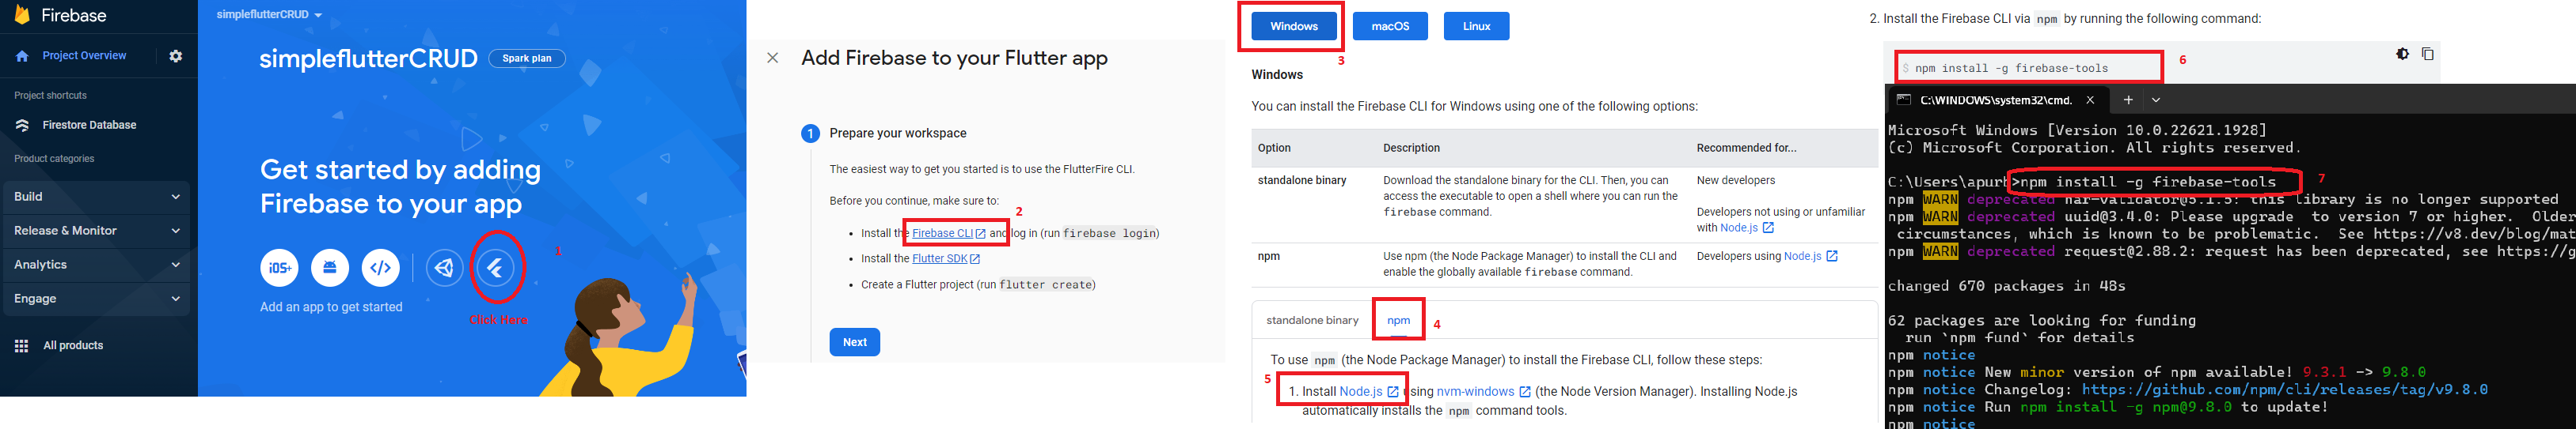The height and width of the screenshot is (429, 2576).
Task: Close the cmd terminal tab
Action: tap(2090, 100)
